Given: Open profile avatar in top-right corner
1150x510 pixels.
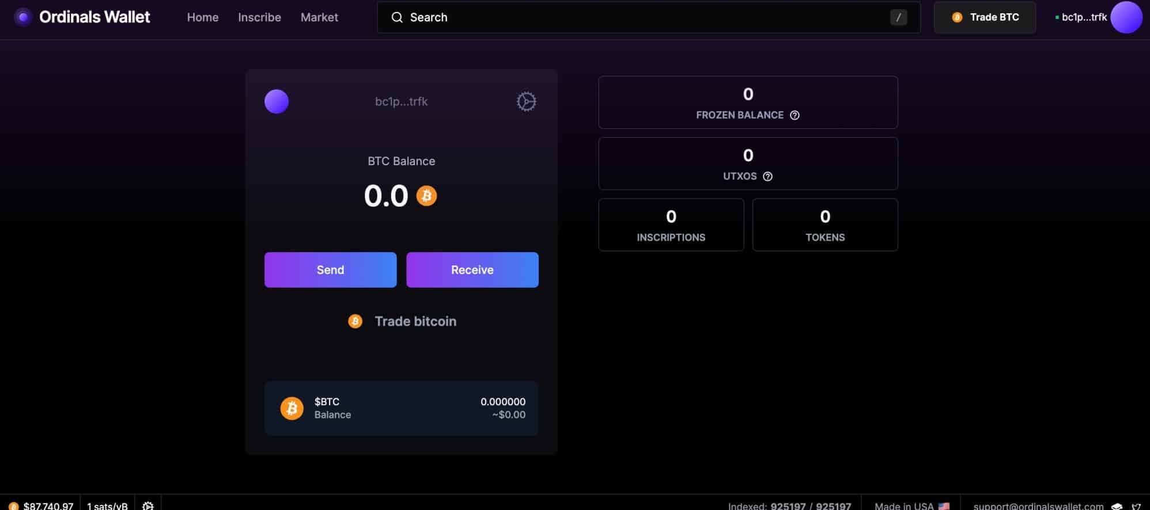Looking at the screenshot, I should click(x=1126, y=17).
